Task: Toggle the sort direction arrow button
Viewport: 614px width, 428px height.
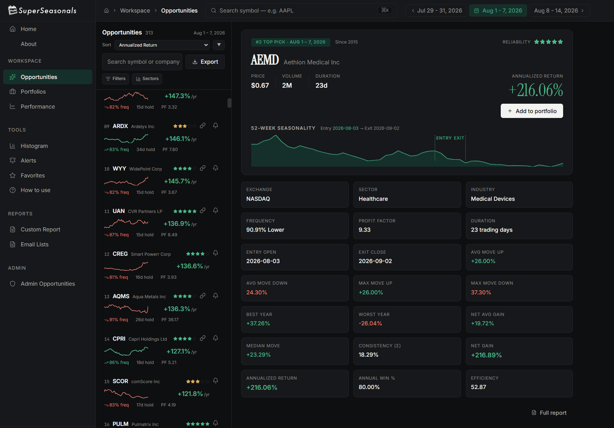Action: 219,45
